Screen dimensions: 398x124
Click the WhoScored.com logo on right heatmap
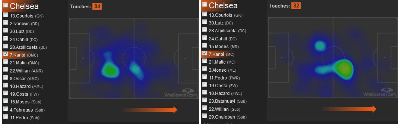379,92
